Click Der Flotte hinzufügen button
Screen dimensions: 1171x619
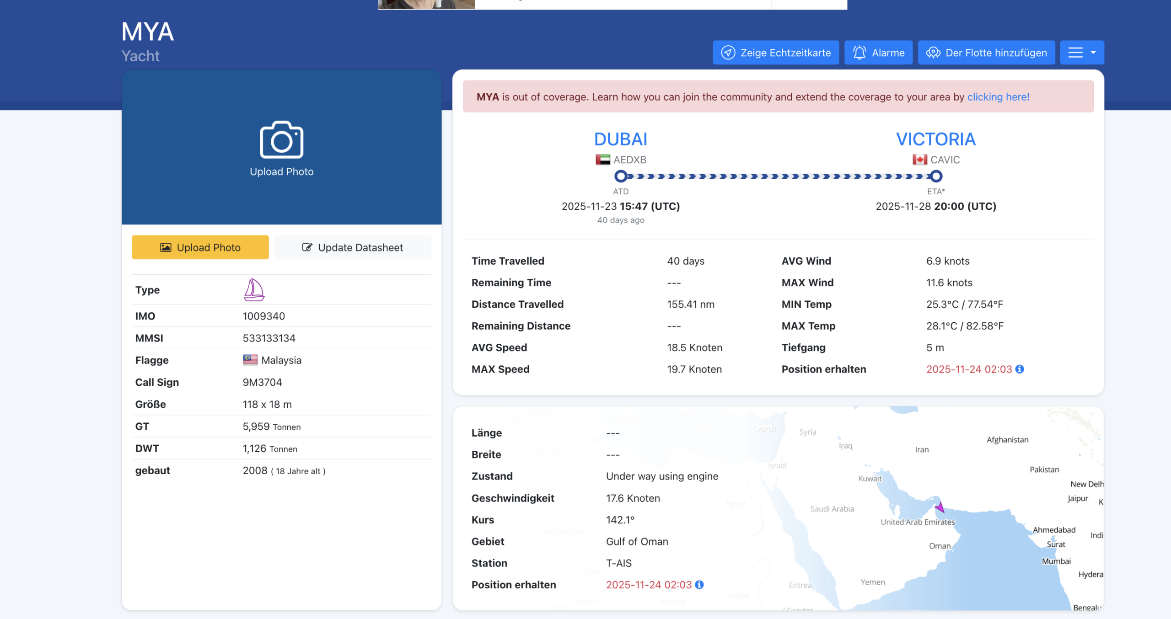[986, 53]
